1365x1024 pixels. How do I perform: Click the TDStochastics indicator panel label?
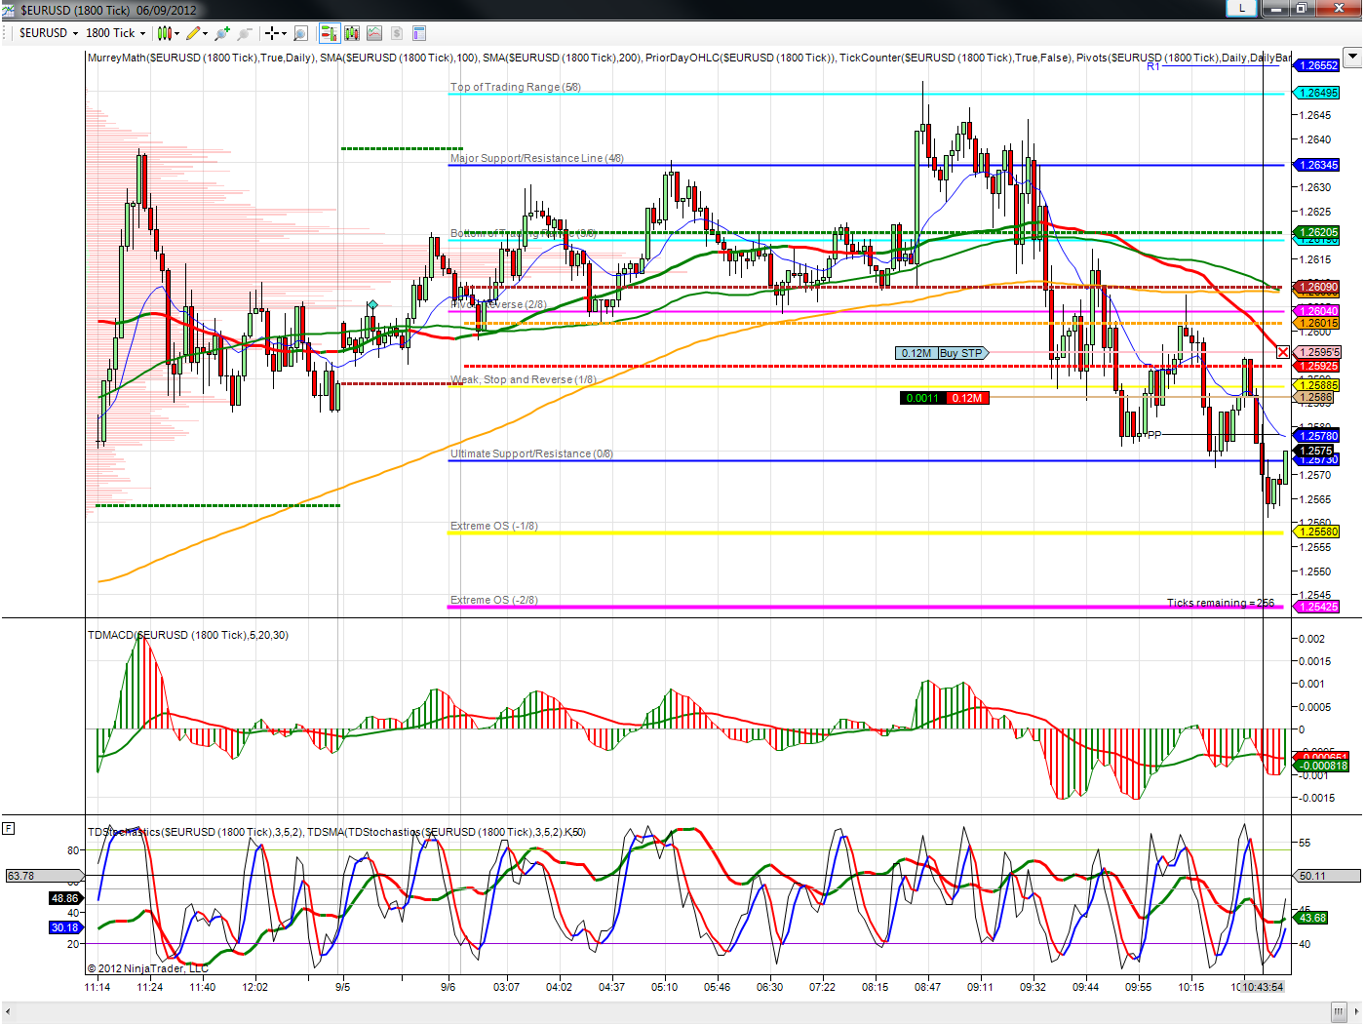(x=336, y=832)
